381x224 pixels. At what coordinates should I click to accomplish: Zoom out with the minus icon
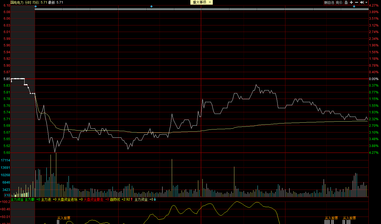pyautogui.click(x=356, y=2)
